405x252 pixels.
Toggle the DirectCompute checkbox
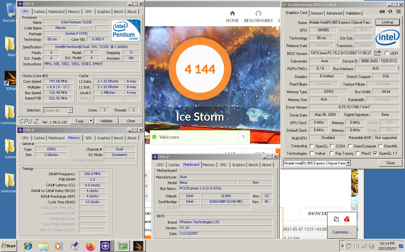[x=350, y=146]
